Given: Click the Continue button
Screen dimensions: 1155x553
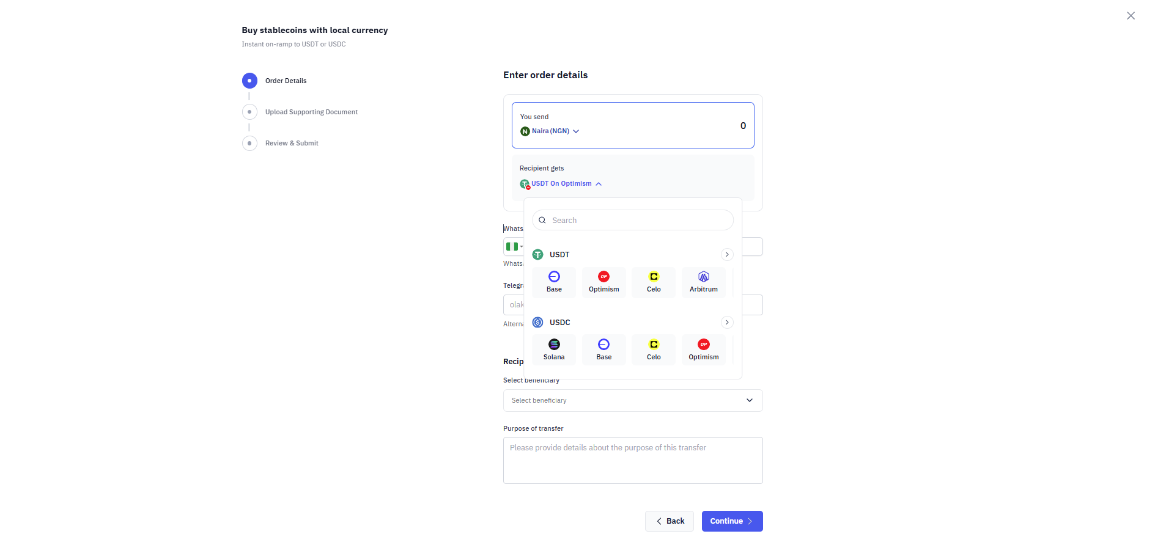Looking at the screenshot, I should [732, 521].
